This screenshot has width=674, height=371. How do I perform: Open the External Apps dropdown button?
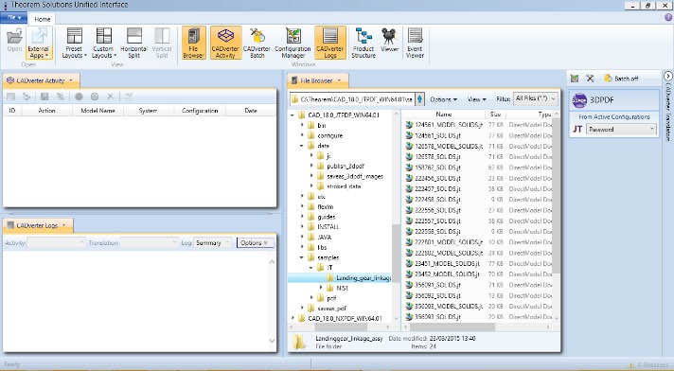coord(39,43)
